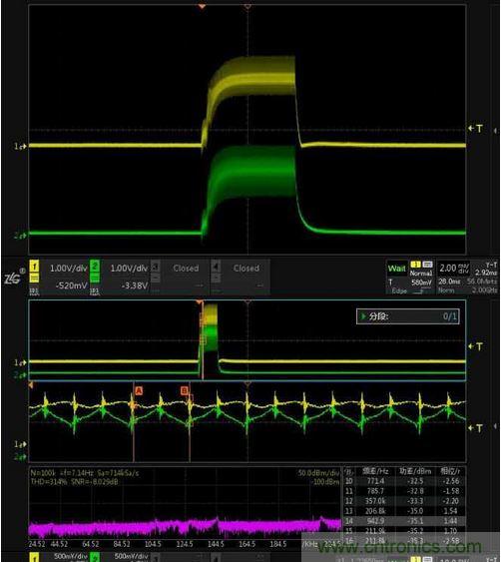Open the Normal trigger mode setting
Screen dimensions: 501x562
coord(421,274)
